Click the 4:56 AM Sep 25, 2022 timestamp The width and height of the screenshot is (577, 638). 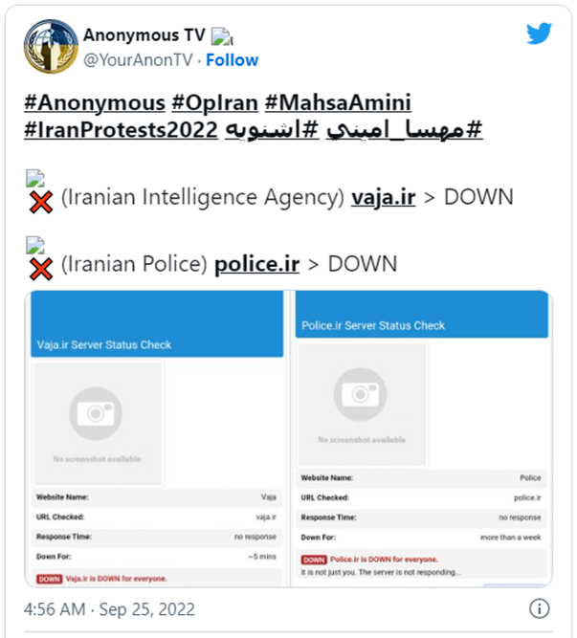109,609
